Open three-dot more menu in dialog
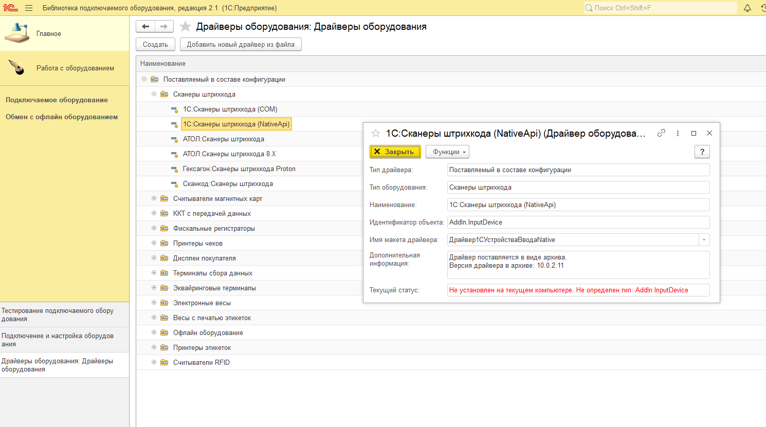 pos(678,133)
